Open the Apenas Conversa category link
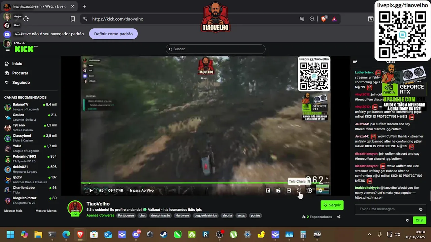This screenshot has width=431, height=242. [x=100, y=215]
